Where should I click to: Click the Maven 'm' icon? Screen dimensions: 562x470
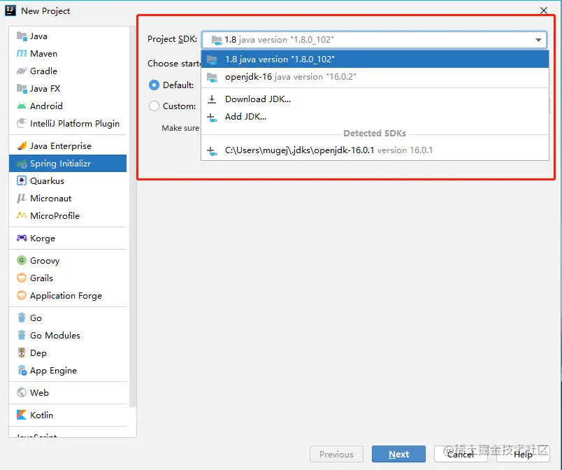(x=22, y=53)
